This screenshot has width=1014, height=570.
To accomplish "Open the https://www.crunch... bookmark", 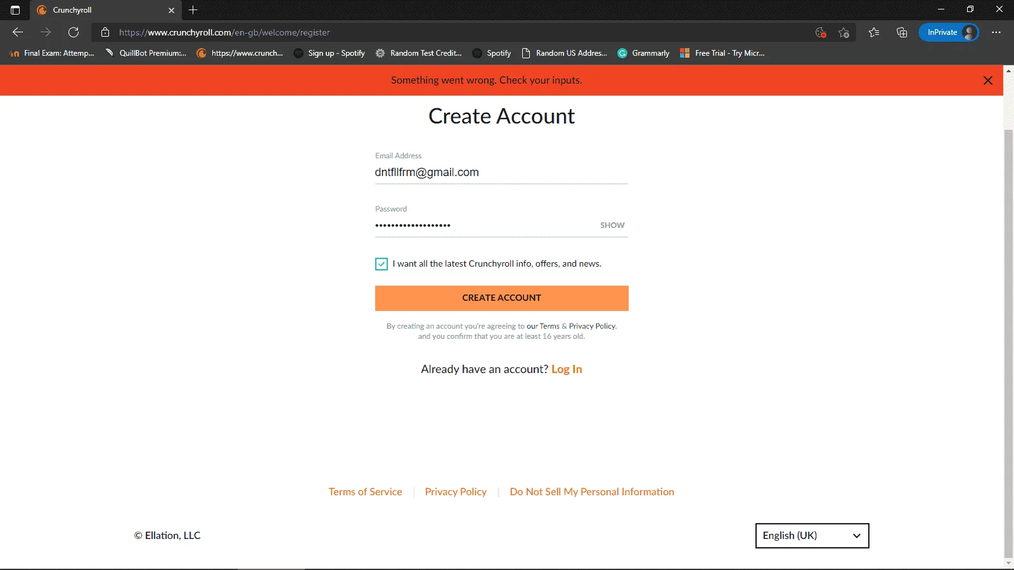I will click(x=240, y=53).
